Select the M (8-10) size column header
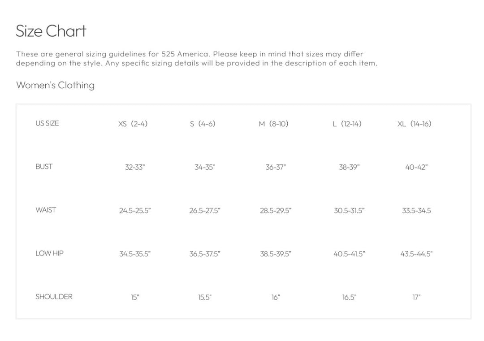Screen dimensions: 484x341 tap(273, 124)
